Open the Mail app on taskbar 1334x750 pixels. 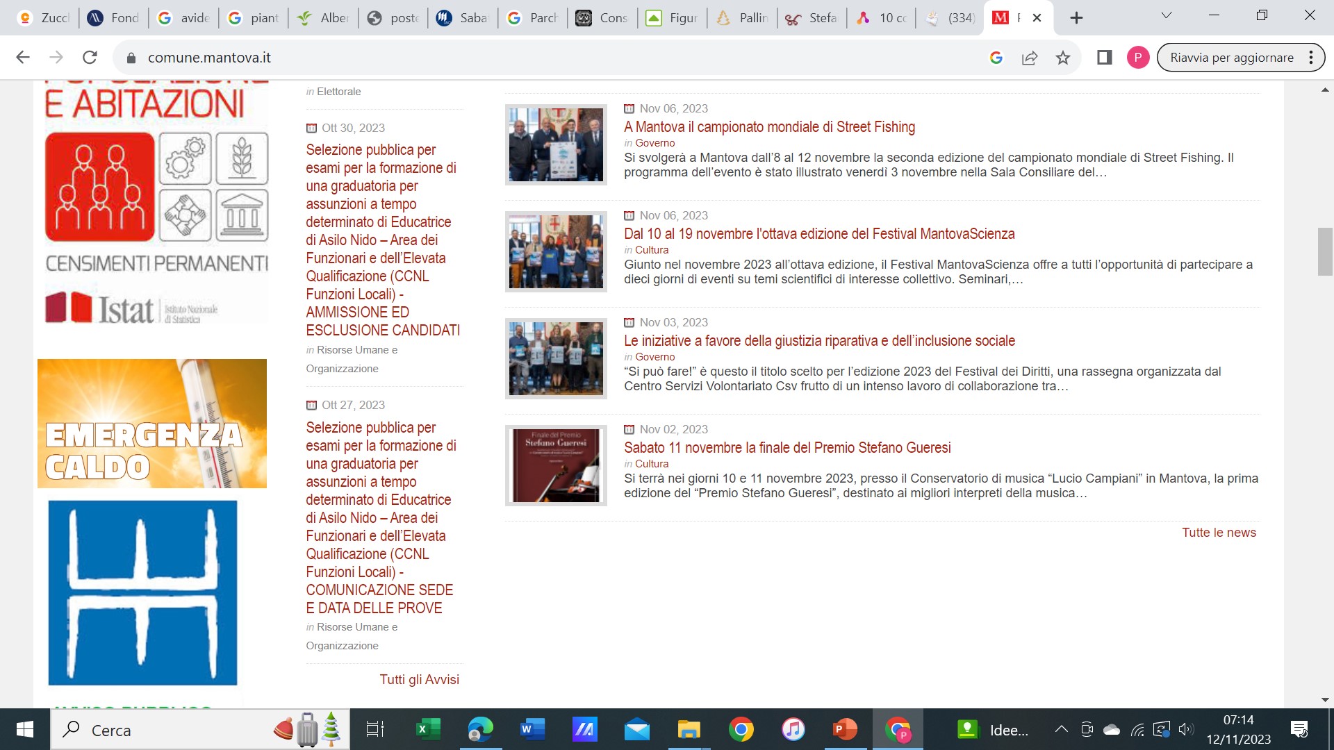[636, 729]
